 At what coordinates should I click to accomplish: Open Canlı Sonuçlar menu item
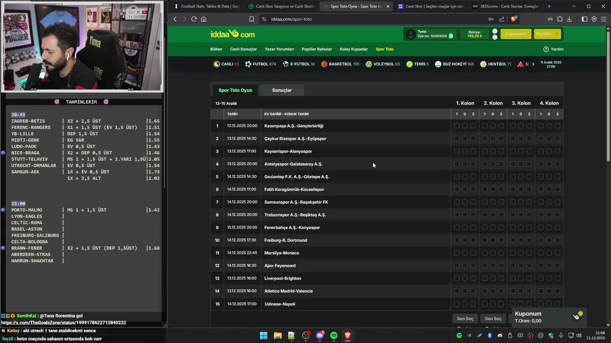pyautogui.click(x=243, y=49)
